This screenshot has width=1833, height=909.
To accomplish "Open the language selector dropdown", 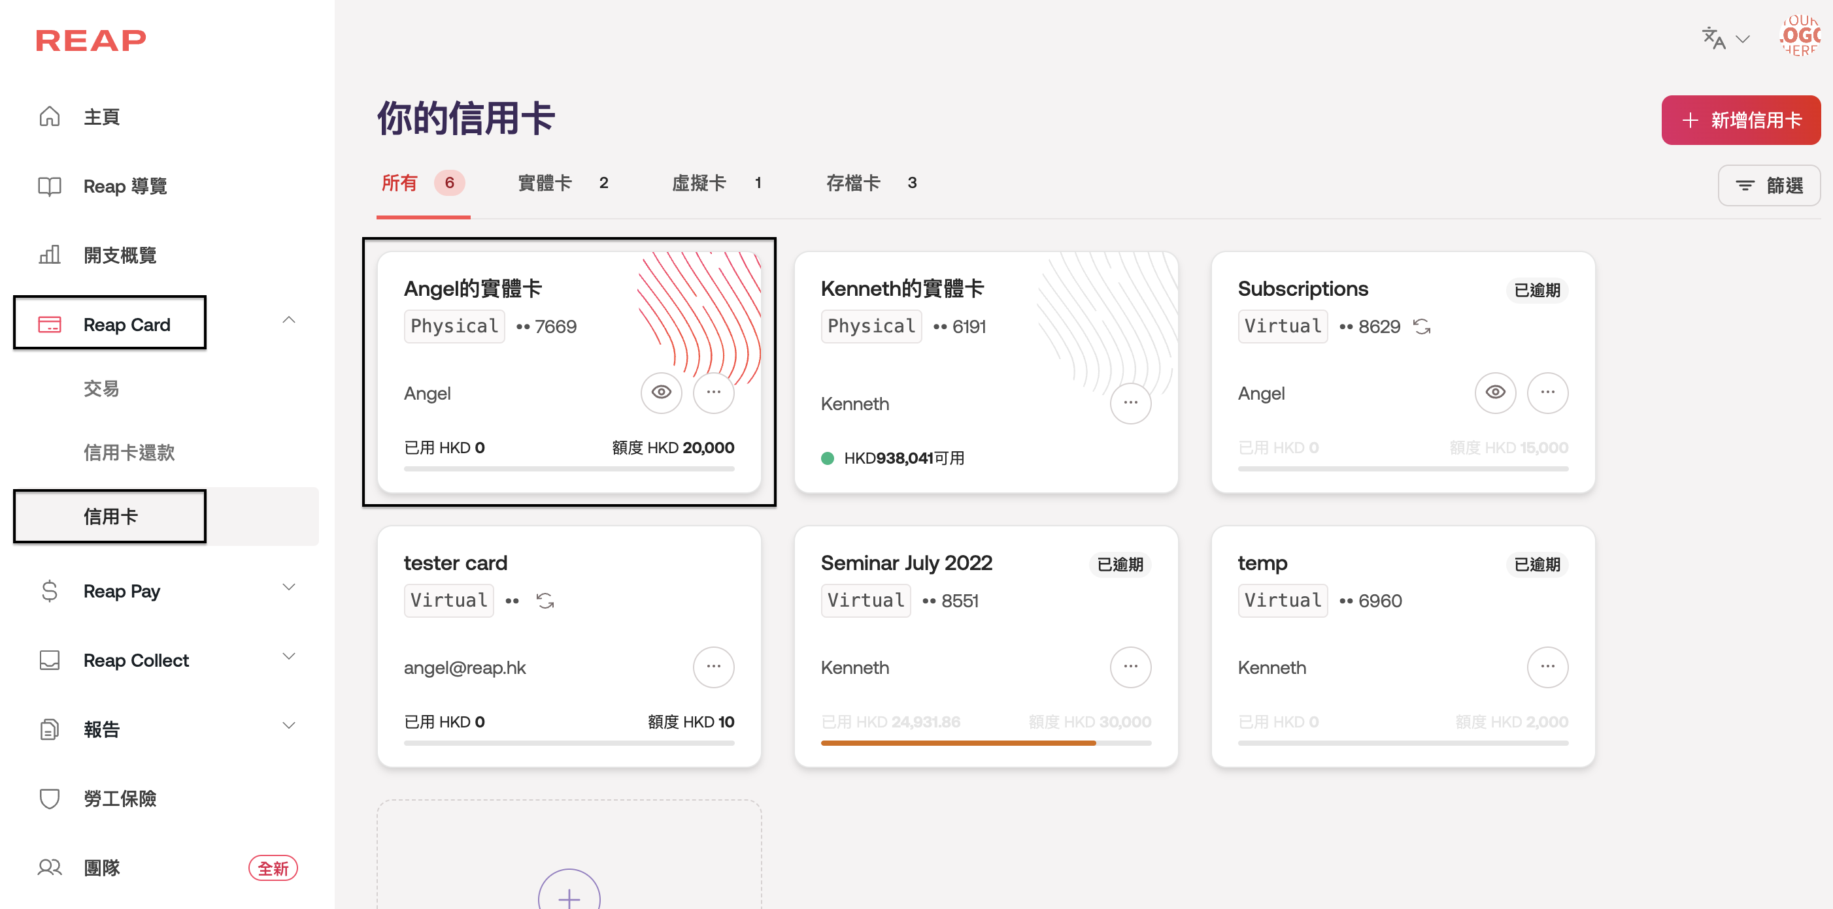I will [1725, 39].
